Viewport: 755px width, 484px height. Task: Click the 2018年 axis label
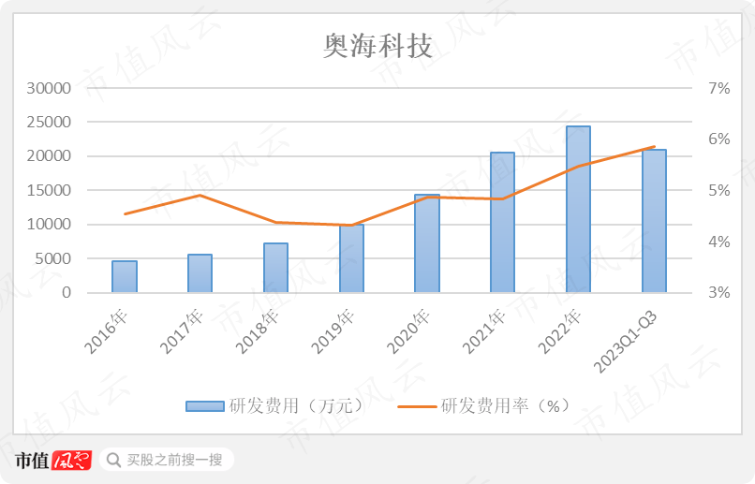pos(258,332)
